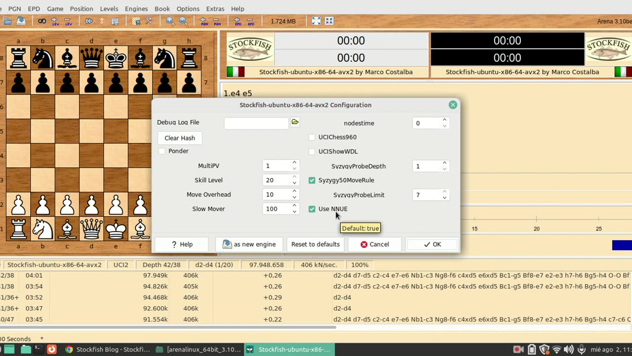
Task: Browse for Debug Log File folder icon
Action: (x=295, y=122)
